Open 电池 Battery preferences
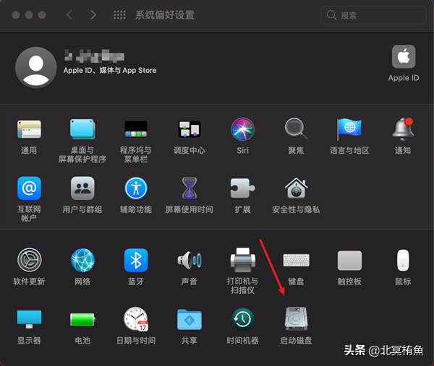Image resolution: width=434 pixels, height=366 pixels. click(x=82, y=319)
